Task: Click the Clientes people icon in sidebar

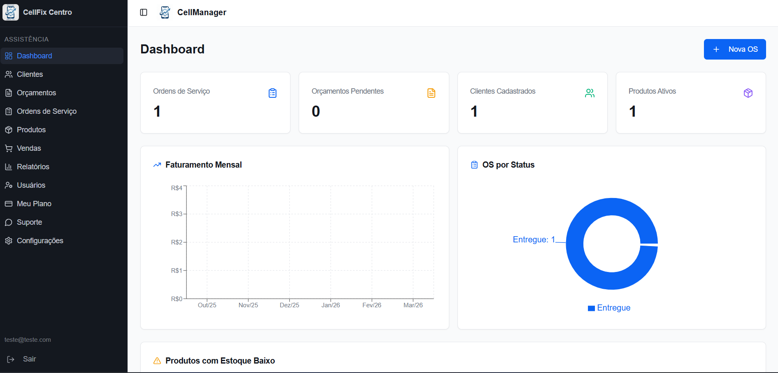Action: (x=9, y=74)
